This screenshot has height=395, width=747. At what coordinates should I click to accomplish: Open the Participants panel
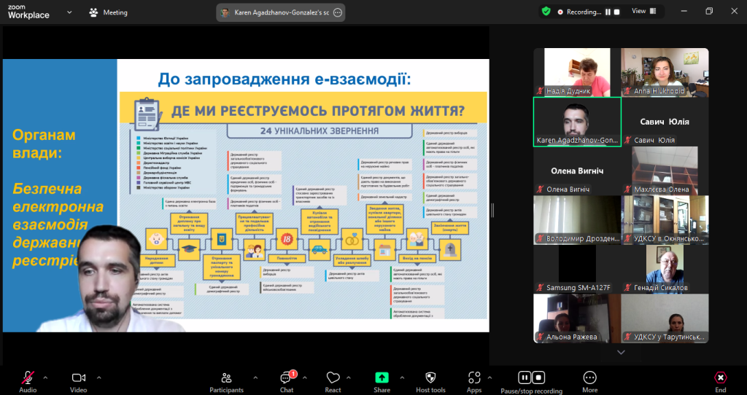pos(226,378)
